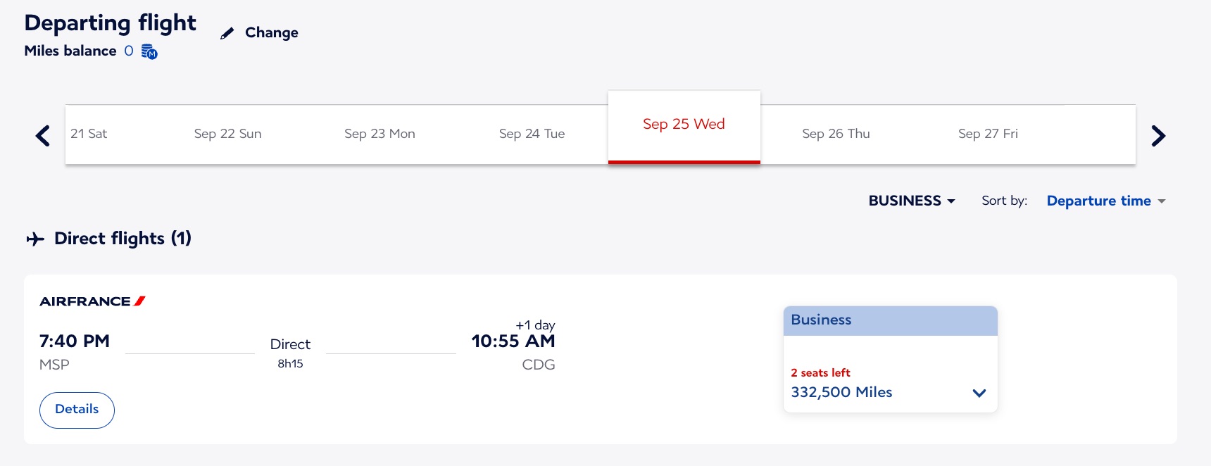The height and width of the screenshot is (466, 1211).
Task: Click the sort arrow next to Departure time
Action: click(x=1162, y=201)
